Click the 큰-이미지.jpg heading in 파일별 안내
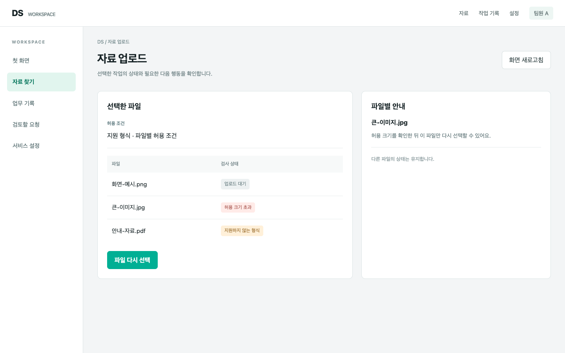Image resolution: width=565 pixels, height=353 pixels. 389,122
